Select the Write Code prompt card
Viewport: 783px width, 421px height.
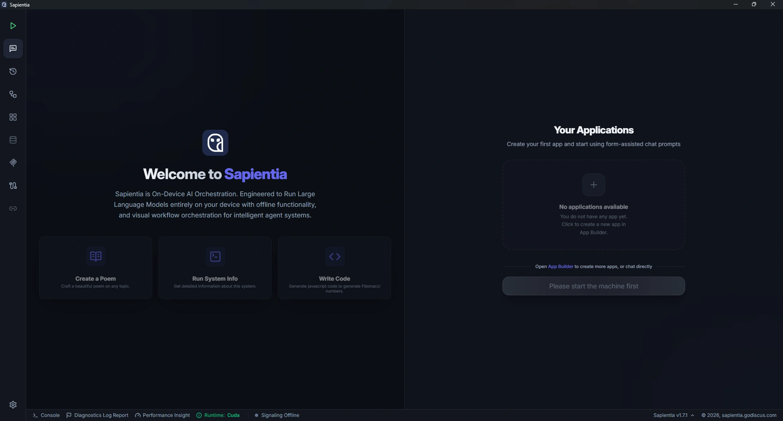pyautogui.click(x=334, y=268)
